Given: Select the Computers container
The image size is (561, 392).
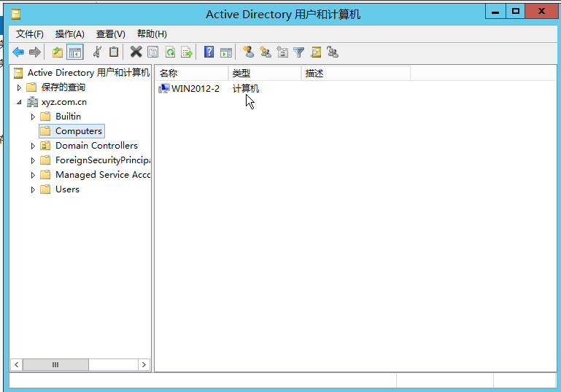Looking at the screenshot, I should coord(78,131).
